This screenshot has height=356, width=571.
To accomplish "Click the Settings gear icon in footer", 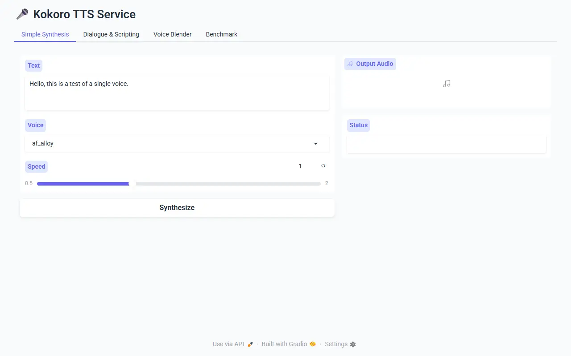I will [x=353, y=344].
